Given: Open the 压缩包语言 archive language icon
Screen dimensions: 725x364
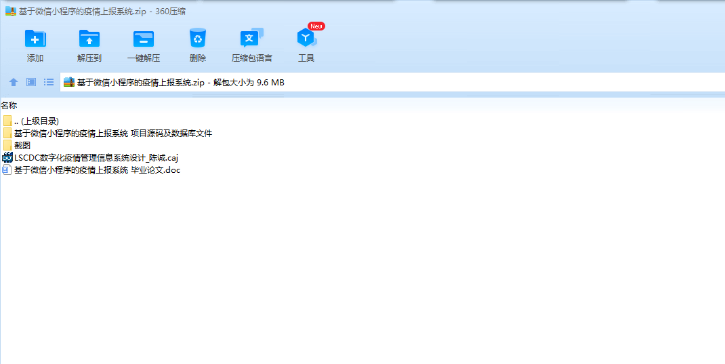Looking at the screenshot, I should (251, 38).
